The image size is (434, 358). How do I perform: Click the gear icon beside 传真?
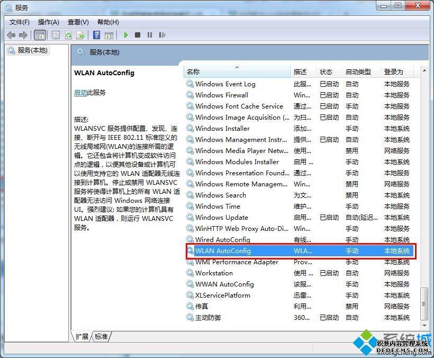point(190,306)
